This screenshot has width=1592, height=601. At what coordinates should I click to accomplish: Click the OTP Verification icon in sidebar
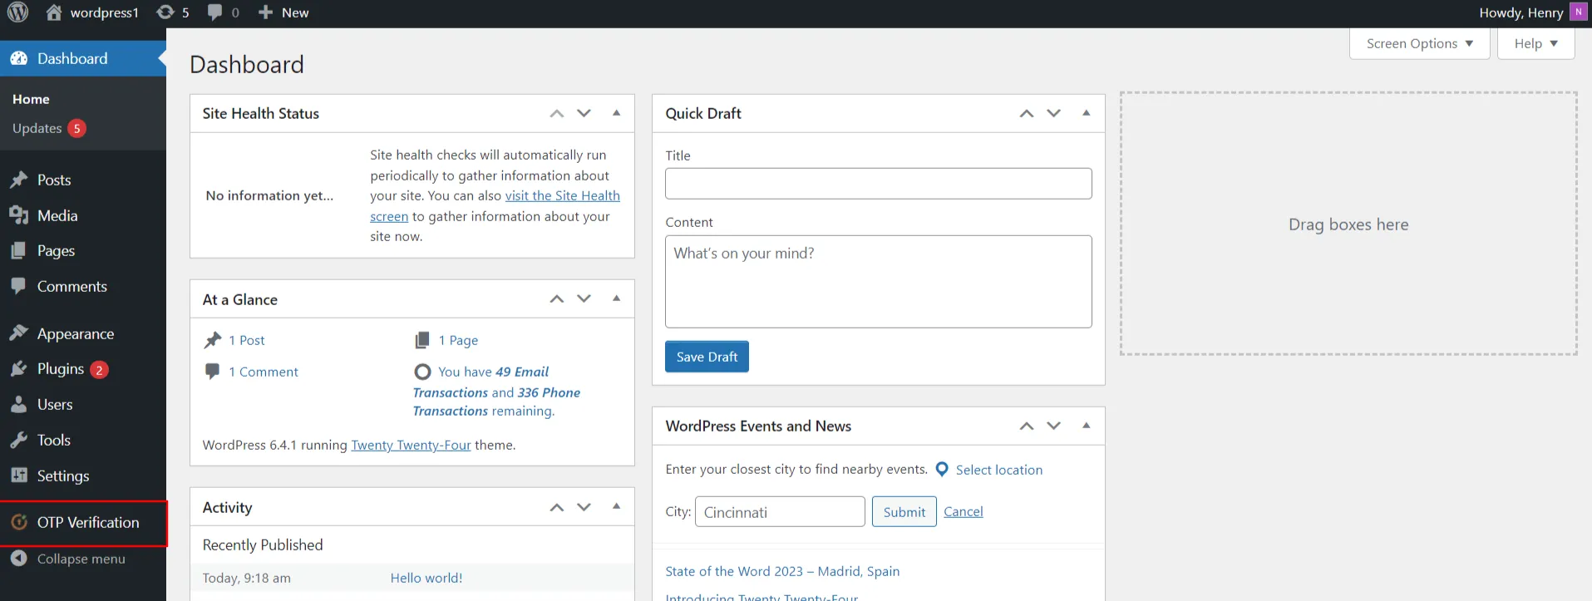(x=19, y=522)
